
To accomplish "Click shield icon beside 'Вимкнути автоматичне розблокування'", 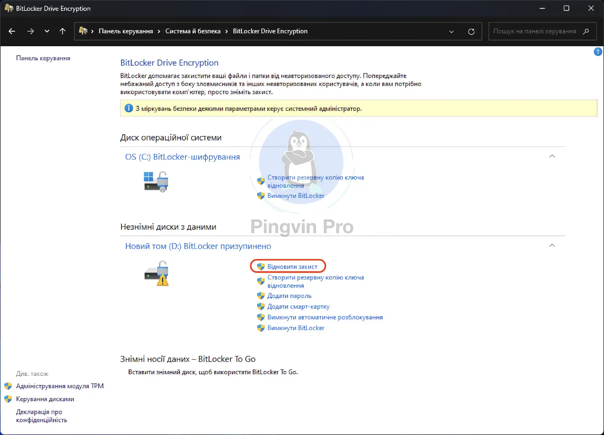I will pos(261,317).
